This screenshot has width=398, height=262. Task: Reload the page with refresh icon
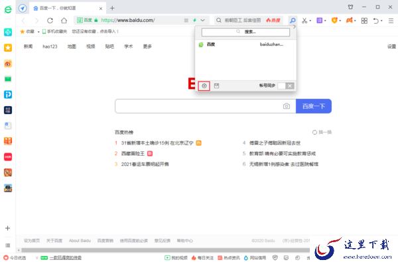pyautogui.click(x=50, y=21)
